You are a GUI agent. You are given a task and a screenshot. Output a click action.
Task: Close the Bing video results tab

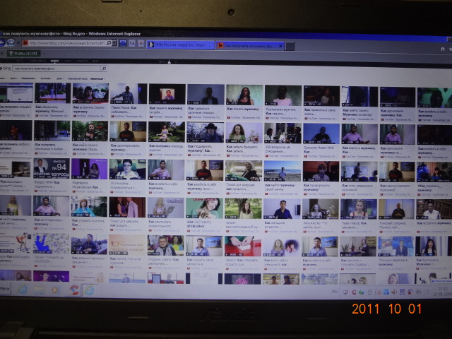tap(280, 46)
